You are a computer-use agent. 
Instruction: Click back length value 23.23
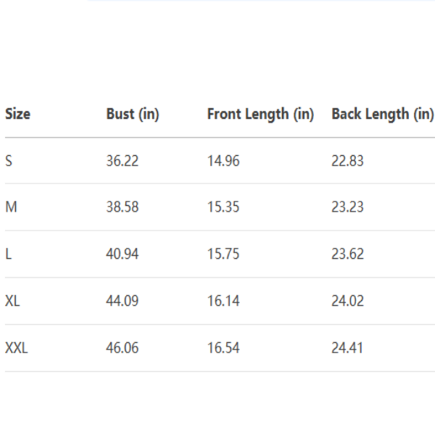(347, 207)
